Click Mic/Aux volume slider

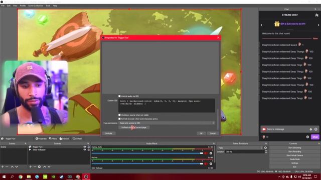point(147,163)
